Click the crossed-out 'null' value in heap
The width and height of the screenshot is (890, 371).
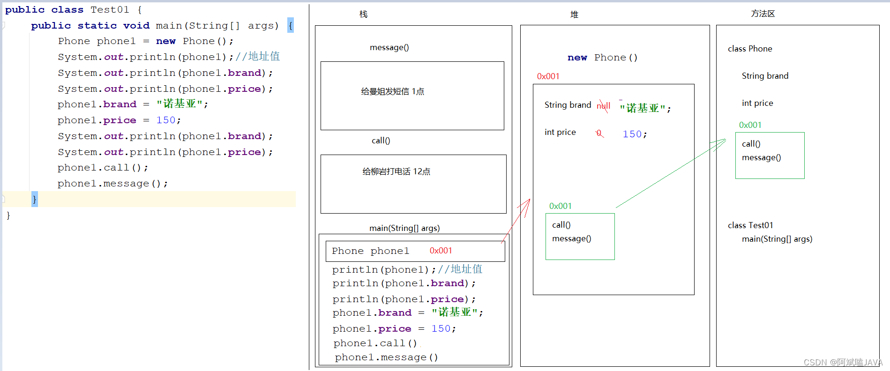pyautogui.click(x=604, y=106)
